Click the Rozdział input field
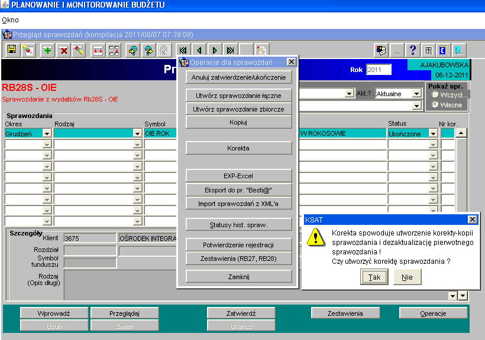Viewport: 485px width, 340px height. 90,250
